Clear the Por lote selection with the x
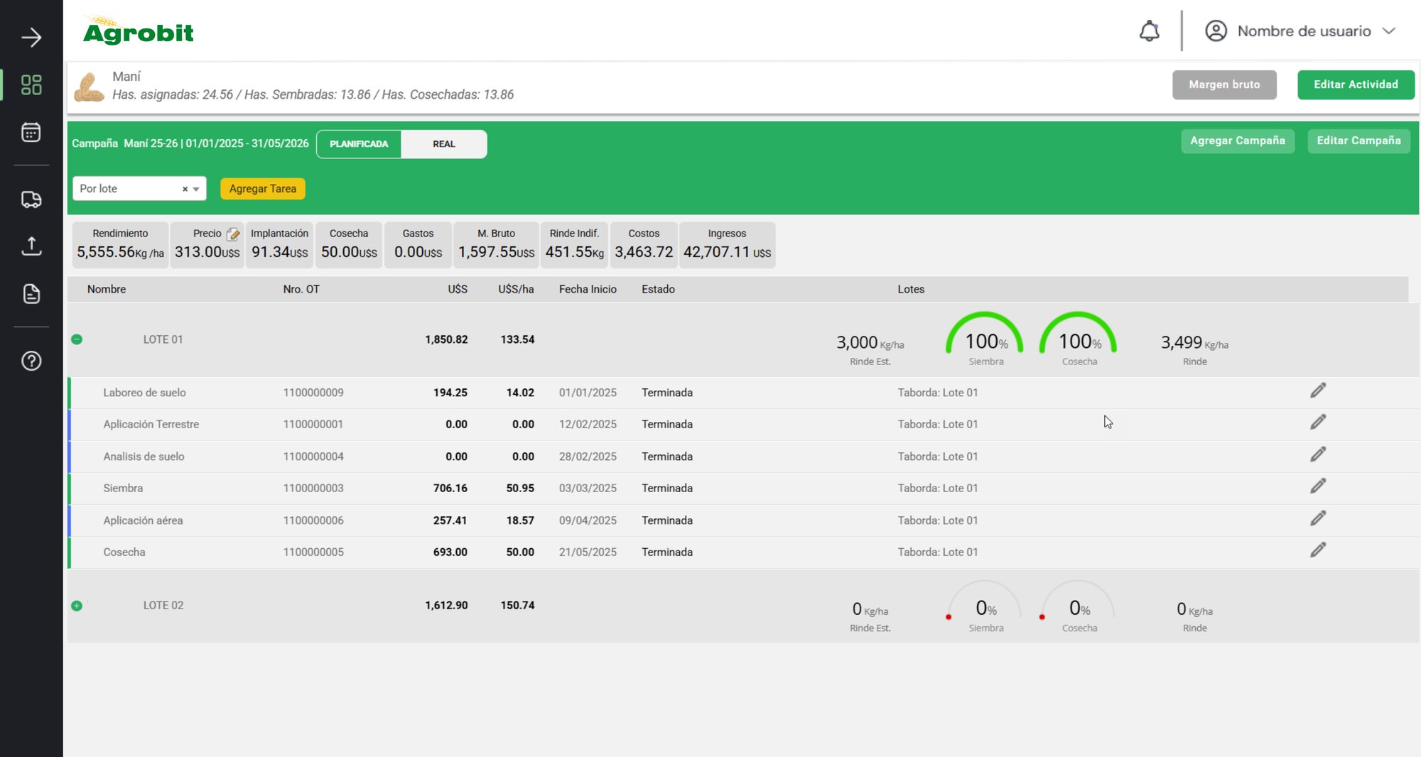The width and height of the screenshot is (1421, 757). pos(185,189)
